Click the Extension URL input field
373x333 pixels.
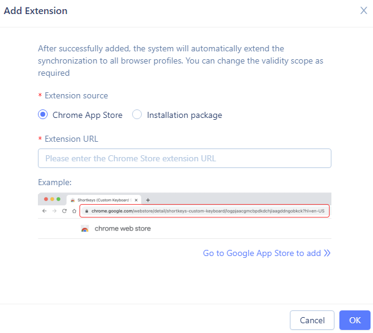click(x=184, y=158)
